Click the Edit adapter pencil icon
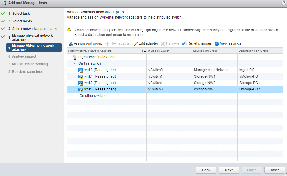 [135, 44]
